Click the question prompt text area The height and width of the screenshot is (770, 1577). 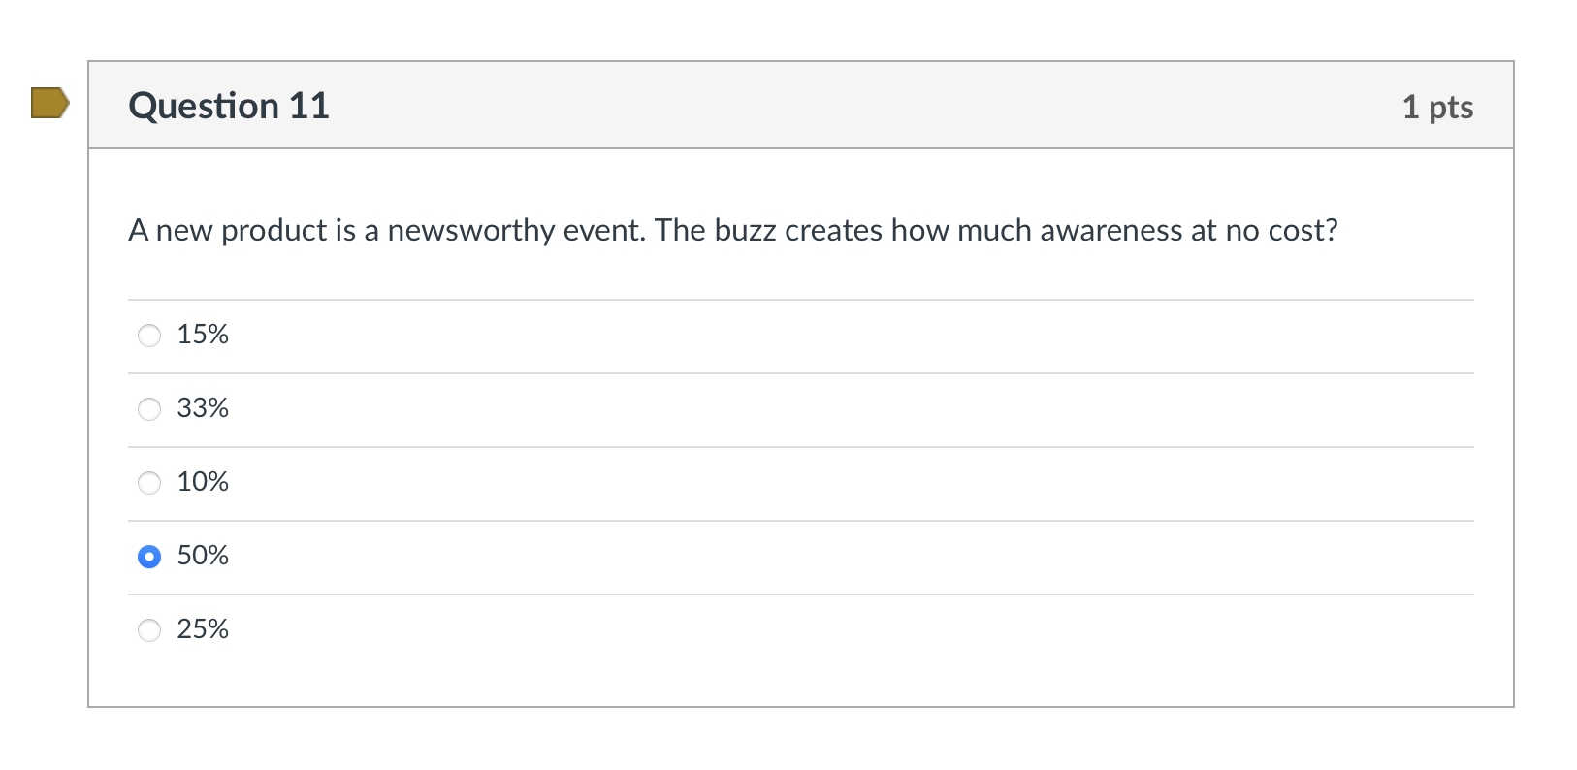pyautogui.click(x=734, y=231)
